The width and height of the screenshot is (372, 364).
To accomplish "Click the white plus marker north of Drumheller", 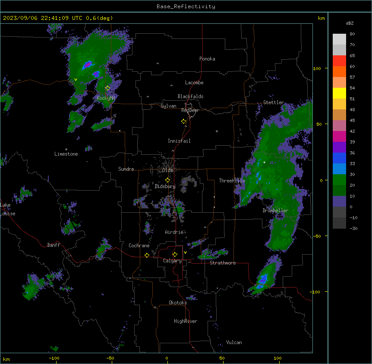I will pyautogui.click(x=264, y=162).
